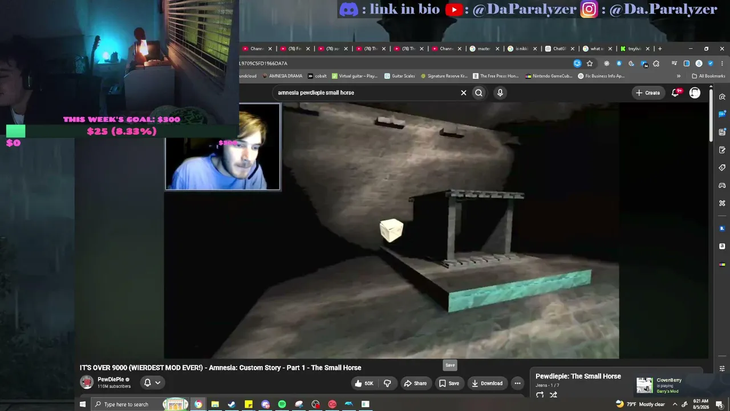Click the YouTube video player
The image size is (730, 411).
point(391,231)
